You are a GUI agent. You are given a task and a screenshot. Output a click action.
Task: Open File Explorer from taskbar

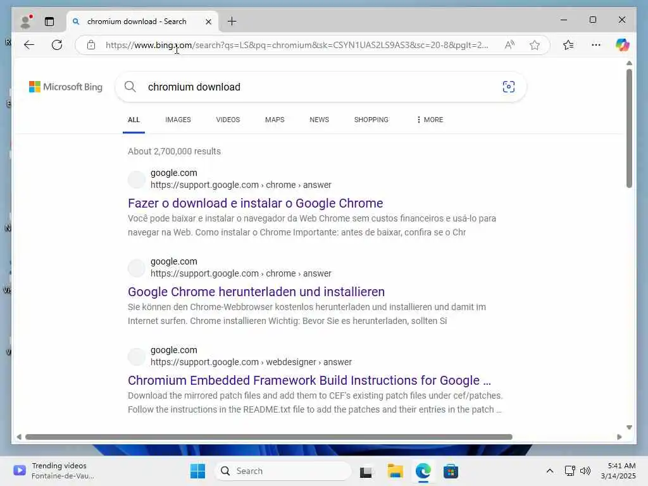(x=395, y=471)
